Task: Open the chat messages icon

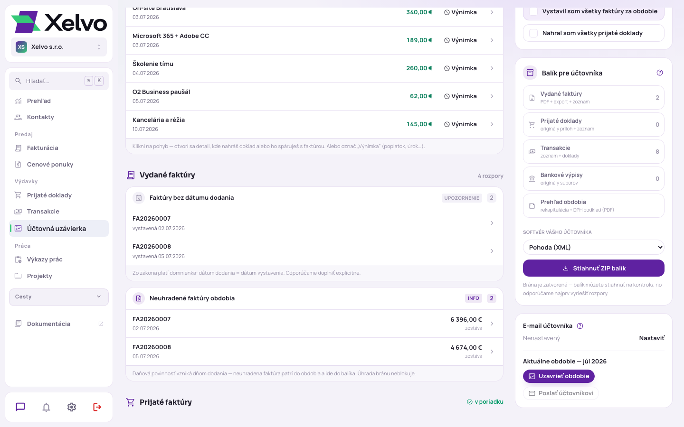Action: tap(20, 407)
